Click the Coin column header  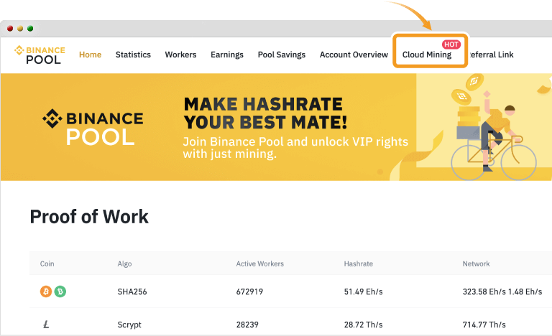coord(47,263)
